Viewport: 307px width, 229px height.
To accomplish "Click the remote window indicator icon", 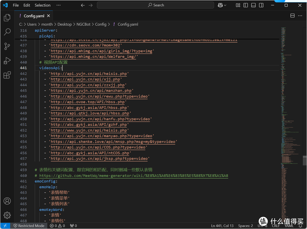I will (x=5, y=226).
